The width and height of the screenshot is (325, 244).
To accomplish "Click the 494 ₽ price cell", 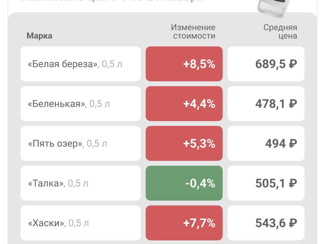I will [x=266, y=143].
